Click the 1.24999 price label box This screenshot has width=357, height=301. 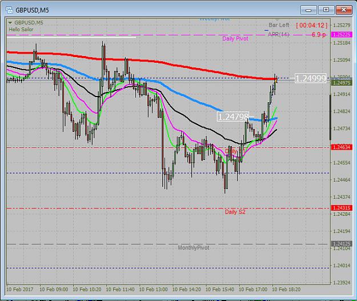[311, 78]
